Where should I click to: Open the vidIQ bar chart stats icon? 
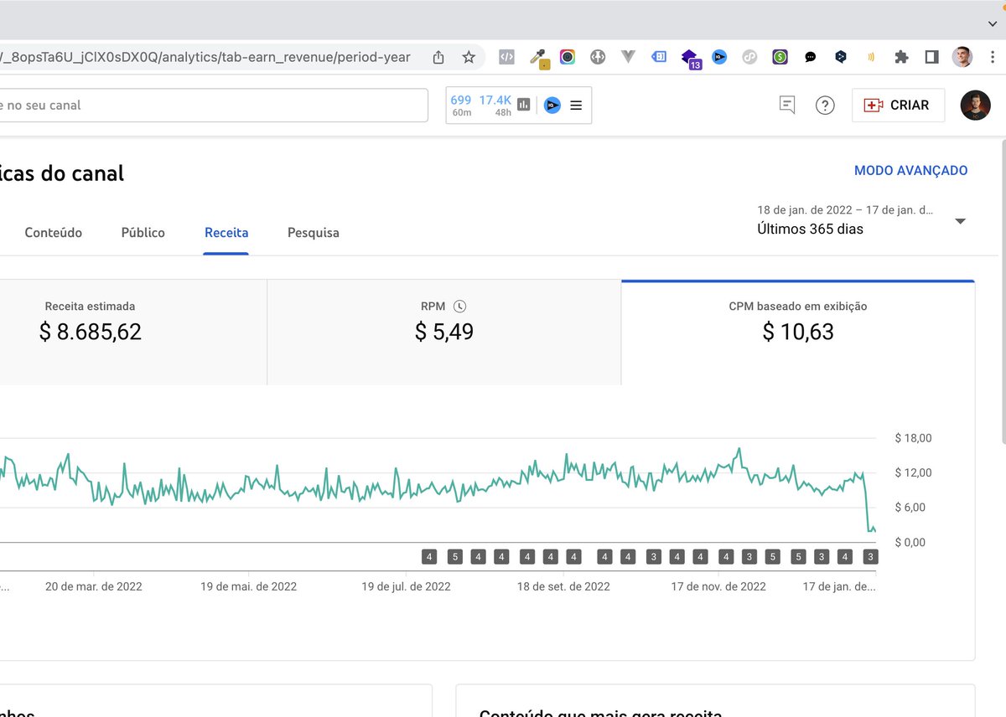point(524,105)
